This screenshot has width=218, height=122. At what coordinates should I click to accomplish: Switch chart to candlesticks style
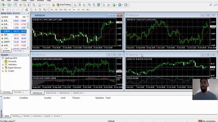click(80, 5)
